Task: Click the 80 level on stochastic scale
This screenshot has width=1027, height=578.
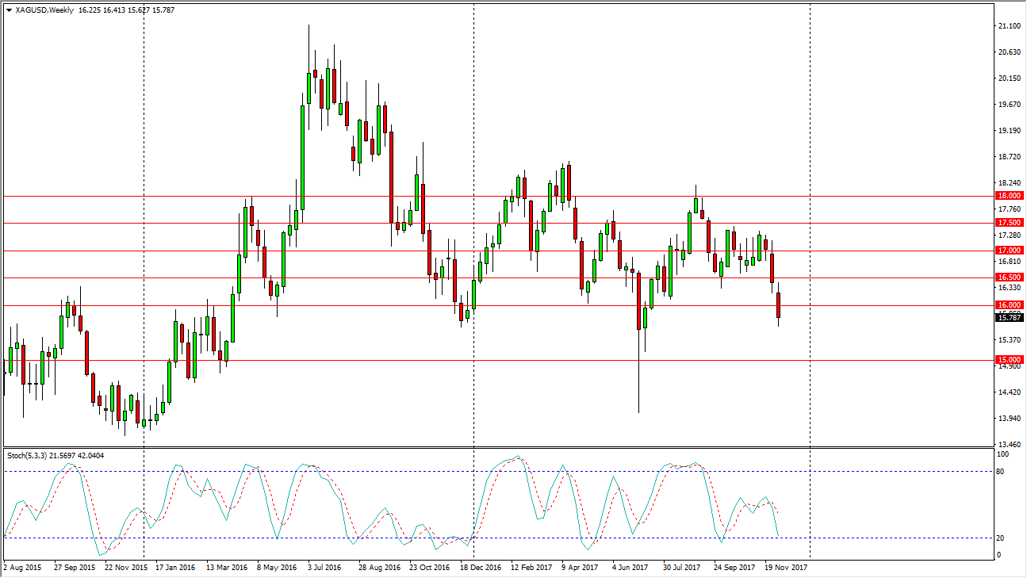Action: click(x=1001, y=471)
